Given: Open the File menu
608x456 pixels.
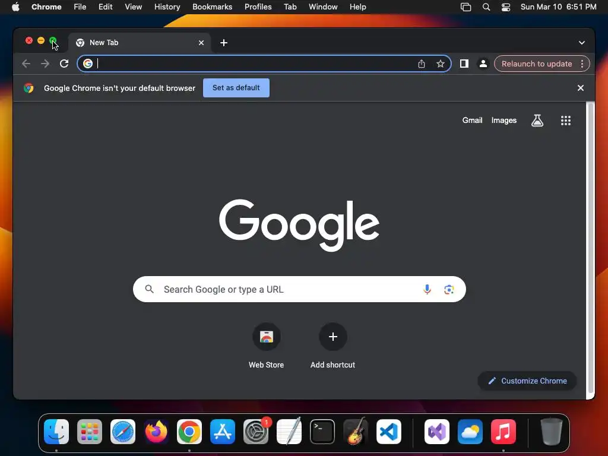Looking at the screenshot, I should 80,7.
